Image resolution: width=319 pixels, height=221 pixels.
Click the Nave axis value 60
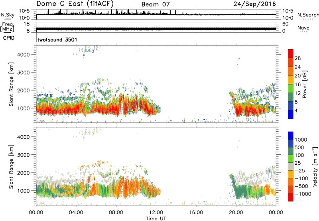[x=285, y=24]
